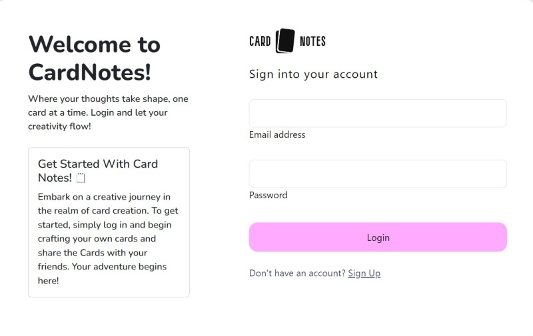Click the "CARD" word in the logo
Viewport: 533px width, 336px height.
pos(260,41)
